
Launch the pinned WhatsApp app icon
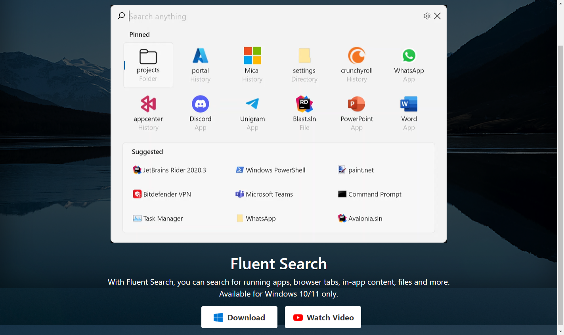[409, 56]
